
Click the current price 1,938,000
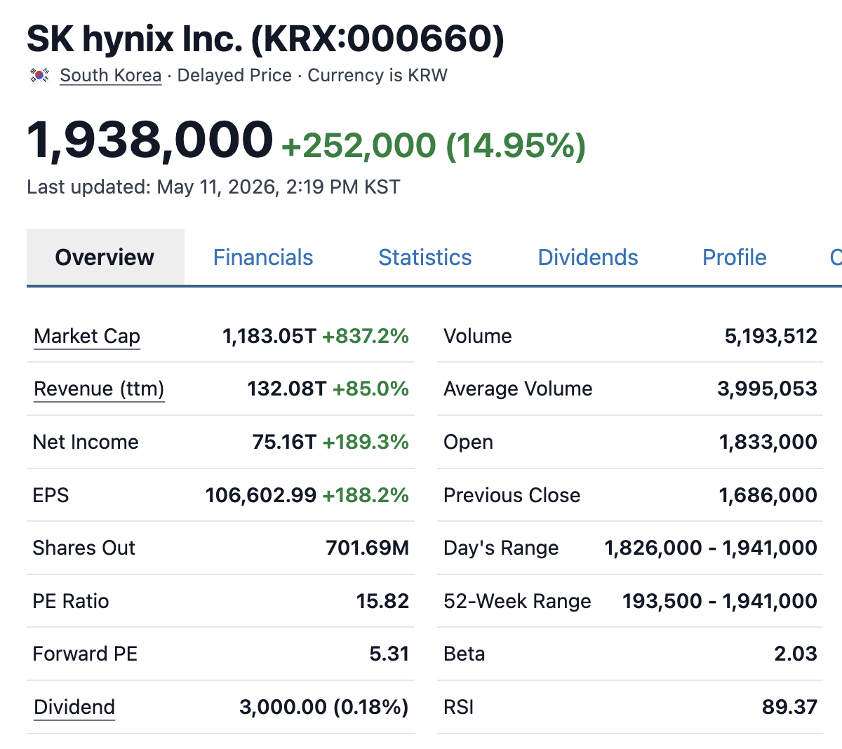(149, 140)
